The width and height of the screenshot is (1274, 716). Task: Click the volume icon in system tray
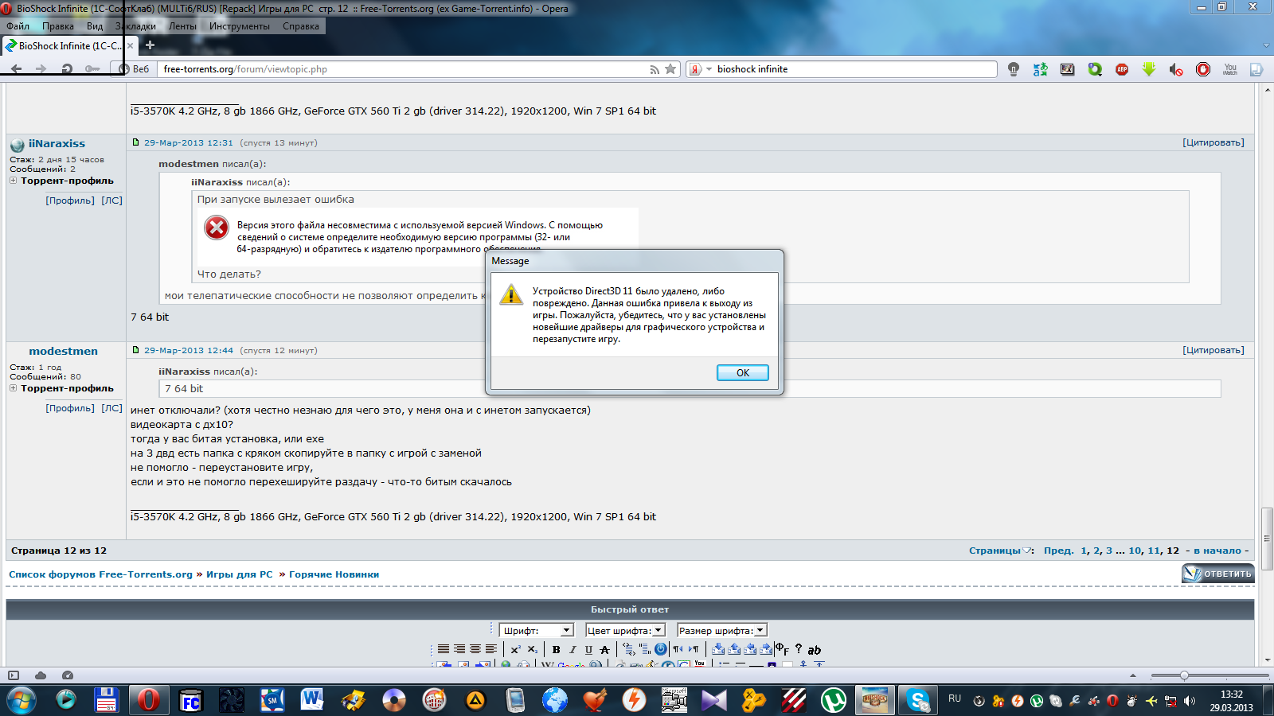pos(1190,701)
